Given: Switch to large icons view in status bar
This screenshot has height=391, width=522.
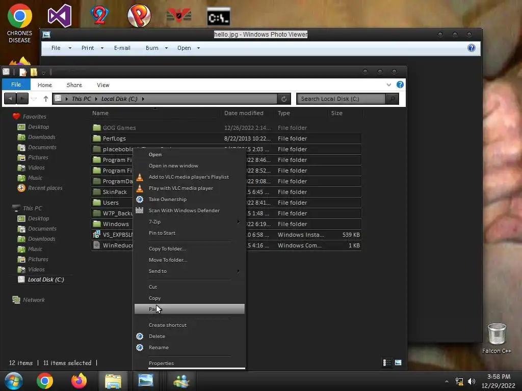Looking at the screenshot, I should point(398,362).
